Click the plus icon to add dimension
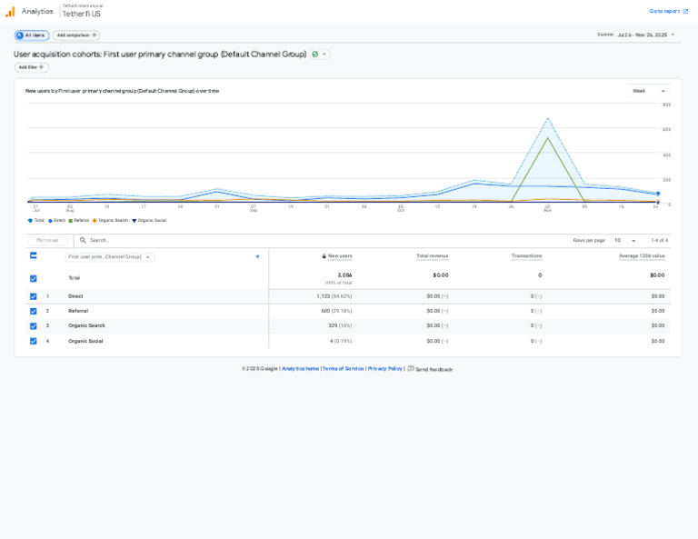The image size is (698, 539). coord(257,256)
